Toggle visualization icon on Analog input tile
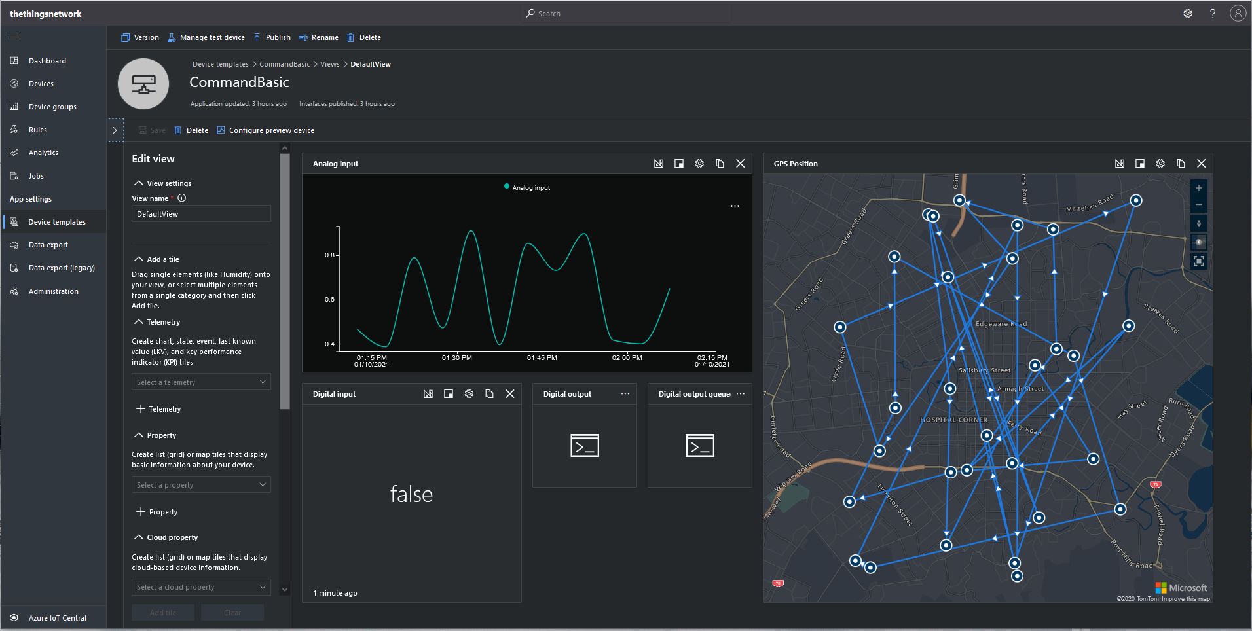The height and width of the screenshot is (631, 1252). (659, 164)
